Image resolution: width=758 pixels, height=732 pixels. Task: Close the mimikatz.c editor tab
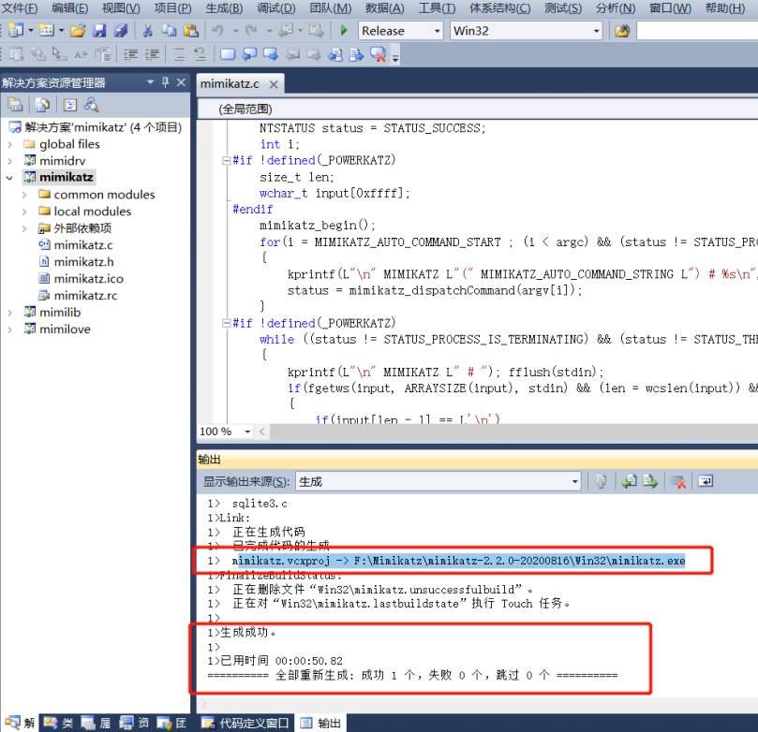click(274, 84)
